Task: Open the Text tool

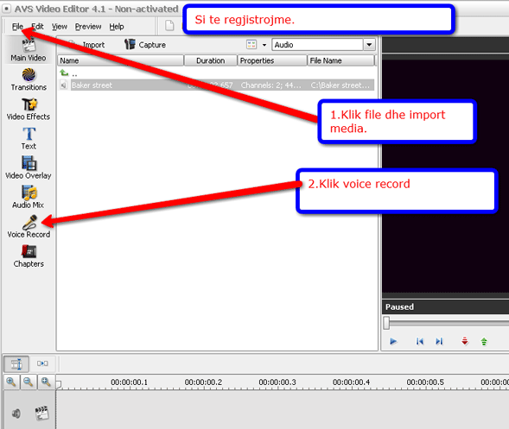Action: 29,138
